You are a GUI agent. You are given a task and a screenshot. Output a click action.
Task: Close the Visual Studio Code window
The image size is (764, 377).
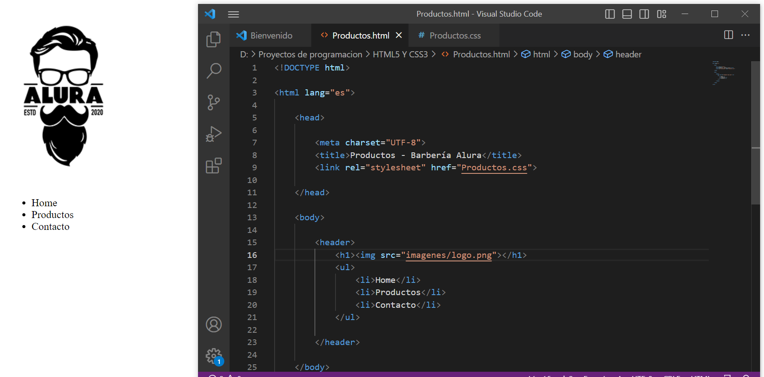coord(745,14)
